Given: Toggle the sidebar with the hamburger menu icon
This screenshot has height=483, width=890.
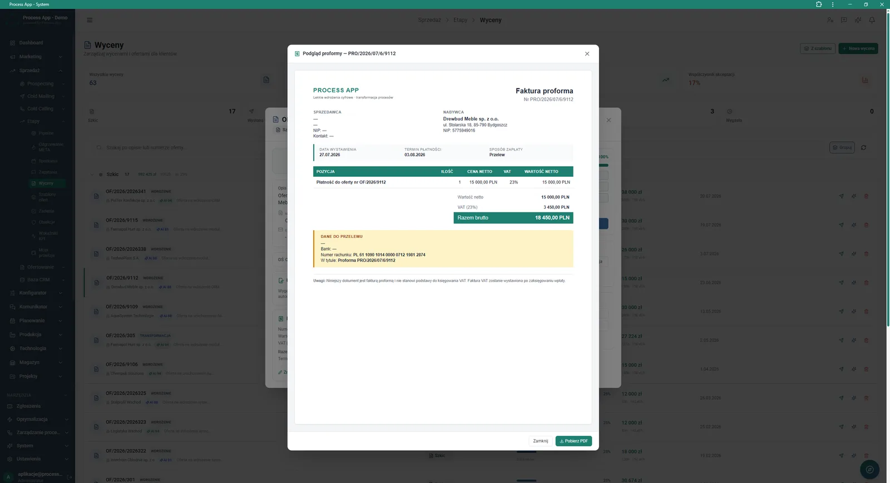Looking at the screenshot, I should coord(90,20).
